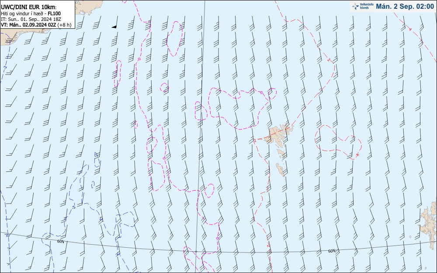Click red '2' contour label just west of Faroes
Viewport: 437px width, 273px height.
tap(255, 141)
